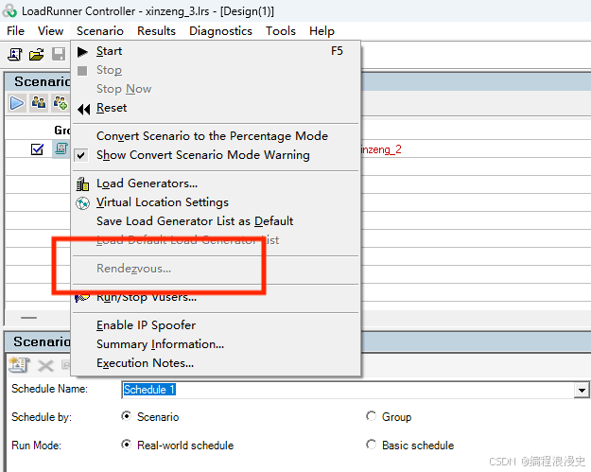Open the Schedule Name dropdown arrow

coord(582,391)
